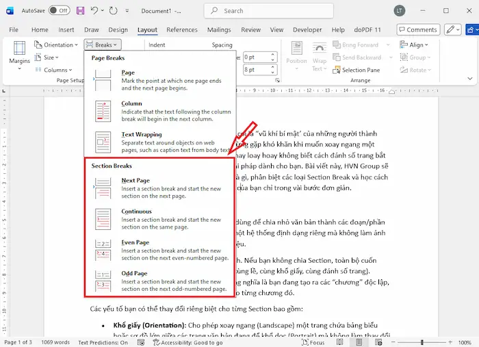Pick the Odd Page section break
479x347 pixels.
159,281
